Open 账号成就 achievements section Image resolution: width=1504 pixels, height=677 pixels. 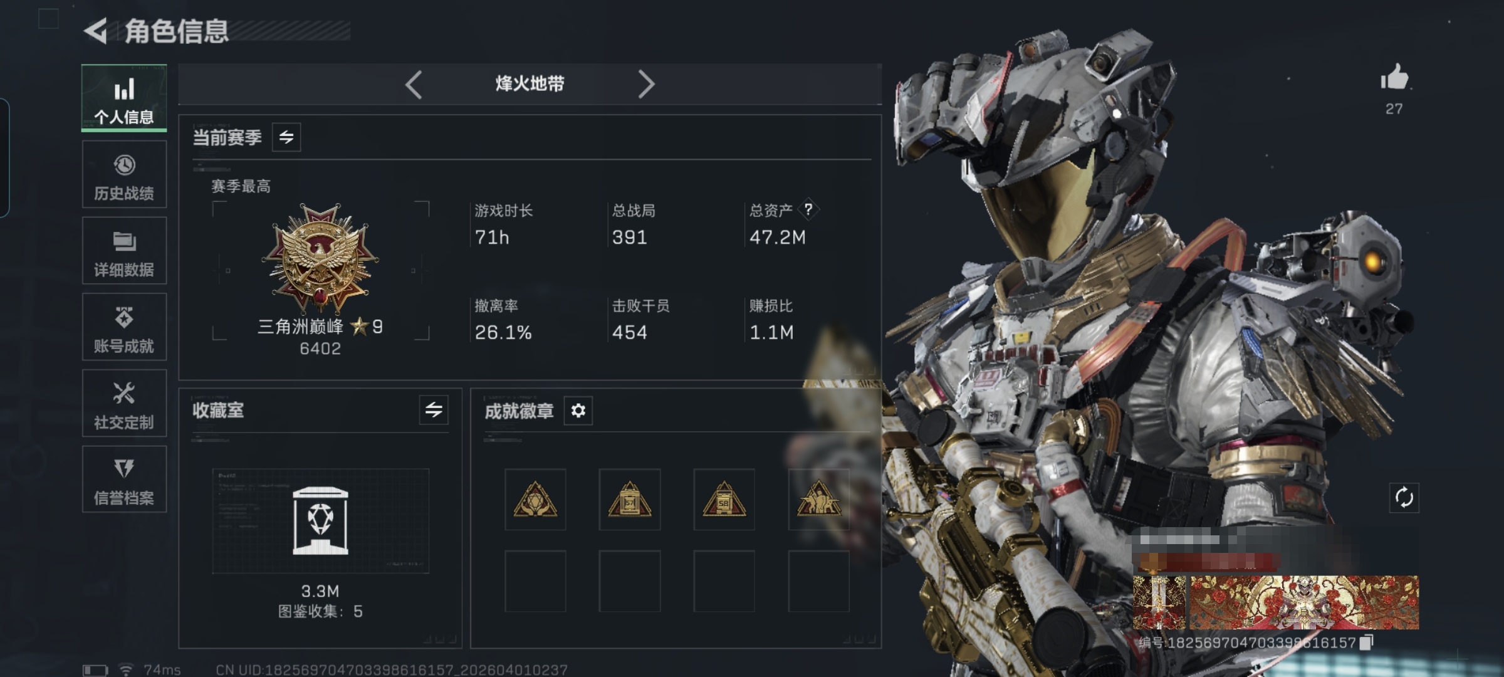click(124, 327)
